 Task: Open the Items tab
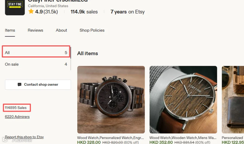point(10,30)
